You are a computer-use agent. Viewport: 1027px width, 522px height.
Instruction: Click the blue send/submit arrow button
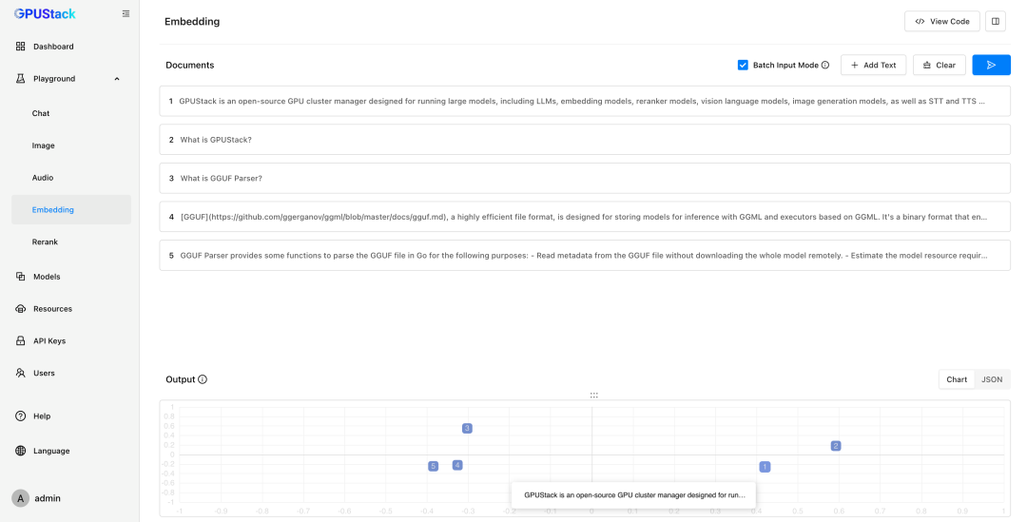991,65
